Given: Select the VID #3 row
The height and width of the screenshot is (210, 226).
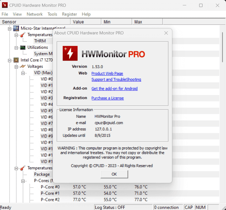Looking at the screenshot, I should (x=47, y=98).
